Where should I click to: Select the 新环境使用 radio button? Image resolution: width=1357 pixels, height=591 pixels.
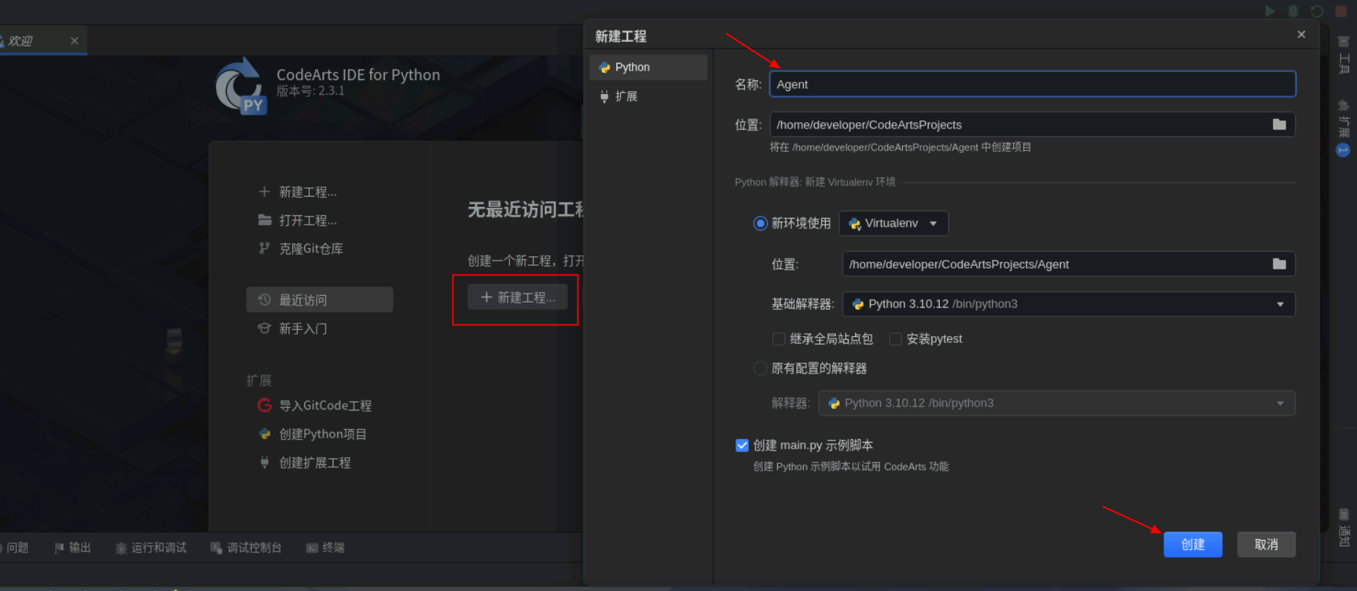click(760, 223)
